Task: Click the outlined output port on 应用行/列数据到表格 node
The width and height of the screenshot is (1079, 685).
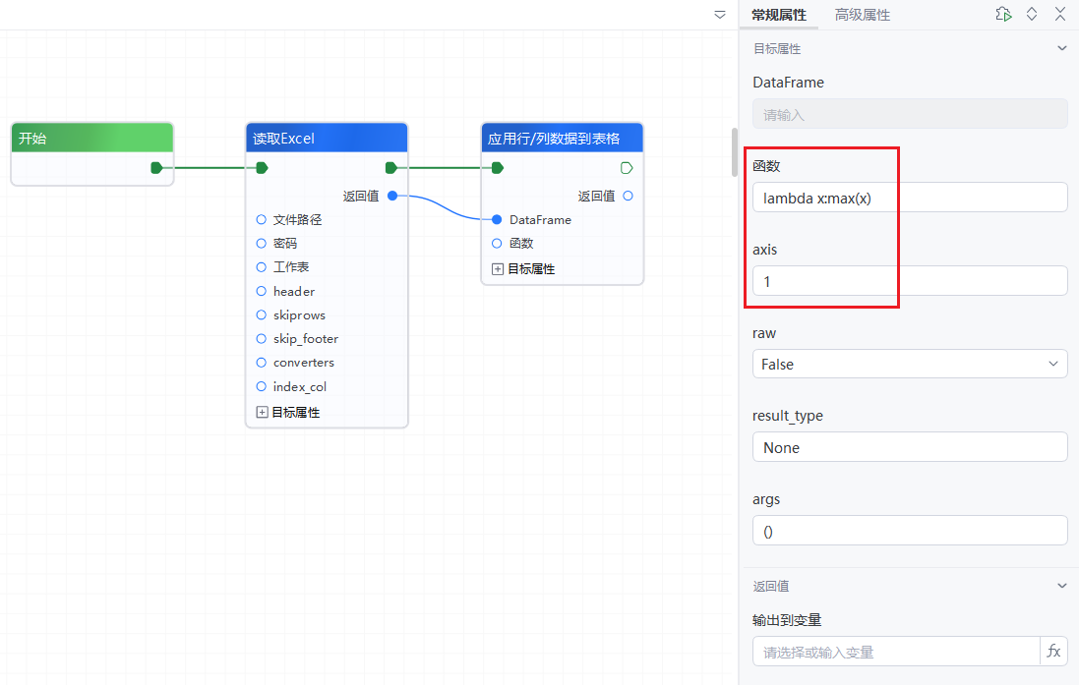Action: click(x=627, y=168)
